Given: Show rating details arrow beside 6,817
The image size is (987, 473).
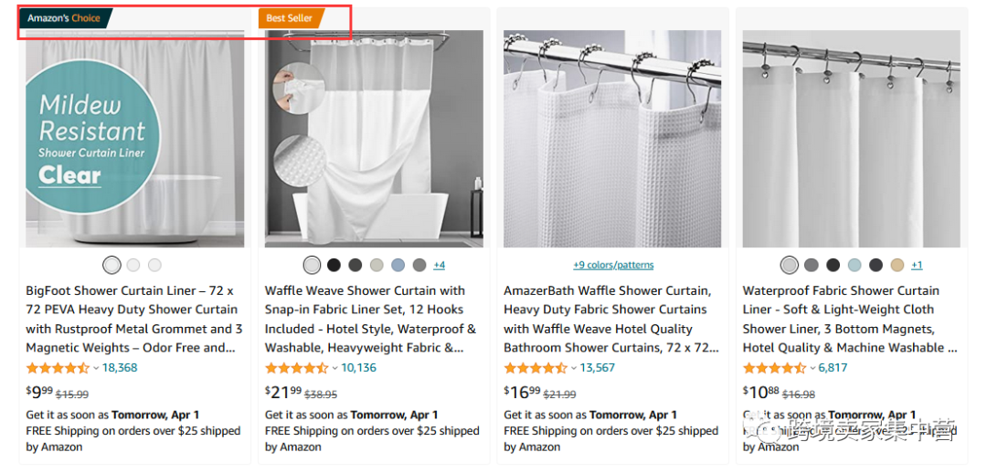Looking at the screenshot, I should tap(812, 368).
